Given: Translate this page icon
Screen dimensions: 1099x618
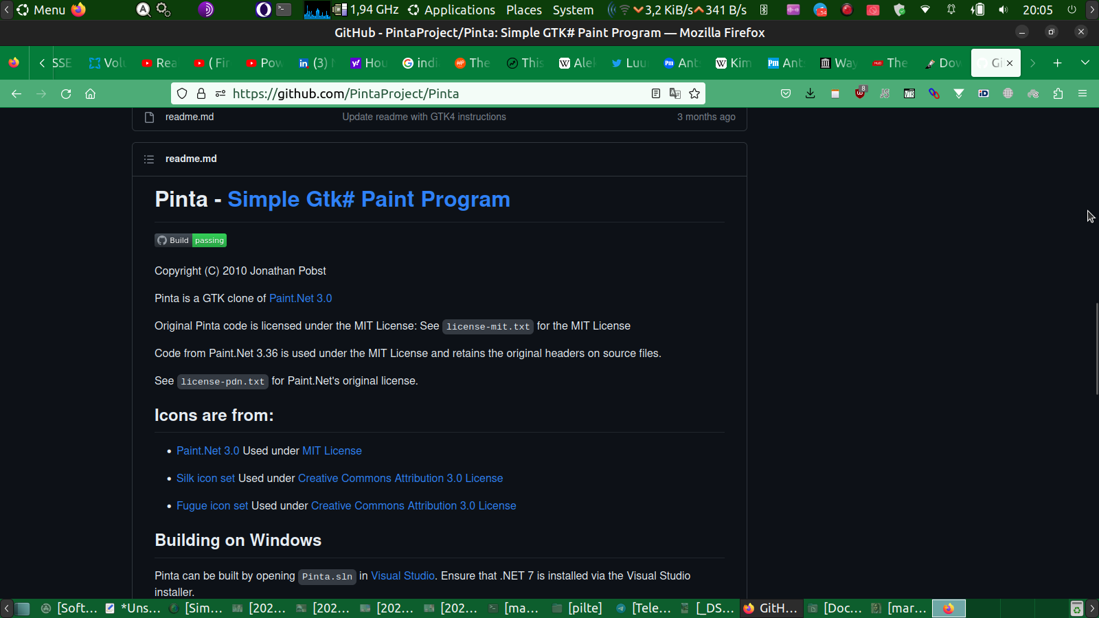Looking at the screenshot, I should coord(675,93).
